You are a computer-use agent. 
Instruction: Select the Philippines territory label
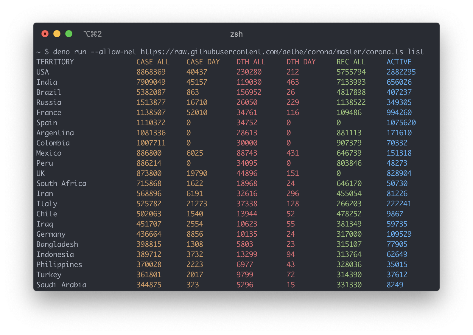pos(59,265)
